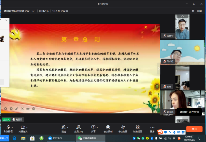Screen dimensions: 206x142
Task: Open Microsoft Edge from the taskbar
Action: click(x=14, y=138)
